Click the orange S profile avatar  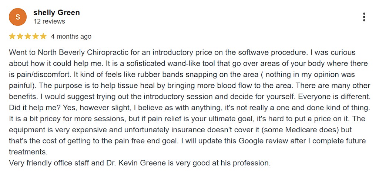[18, 17]
